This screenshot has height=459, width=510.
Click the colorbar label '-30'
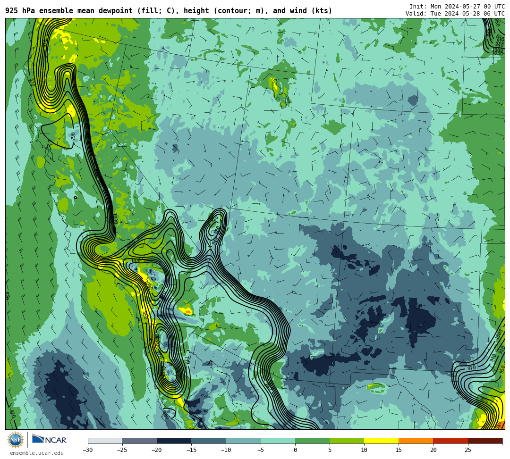(88, 450)
